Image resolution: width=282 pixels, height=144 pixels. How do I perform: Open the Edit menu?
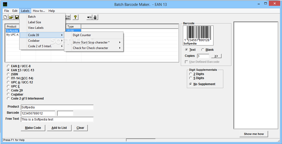coord(15,11)
